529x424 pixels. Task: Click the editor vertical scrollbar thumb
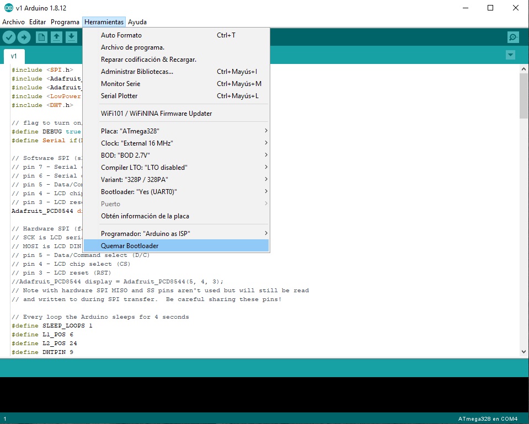coord(523,96)
